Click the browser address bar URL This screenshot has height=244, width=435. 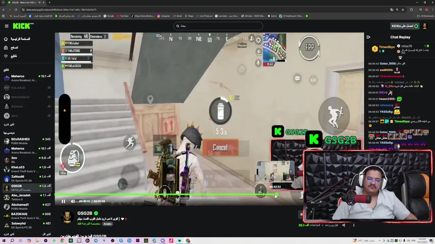(x=61, y=10)
